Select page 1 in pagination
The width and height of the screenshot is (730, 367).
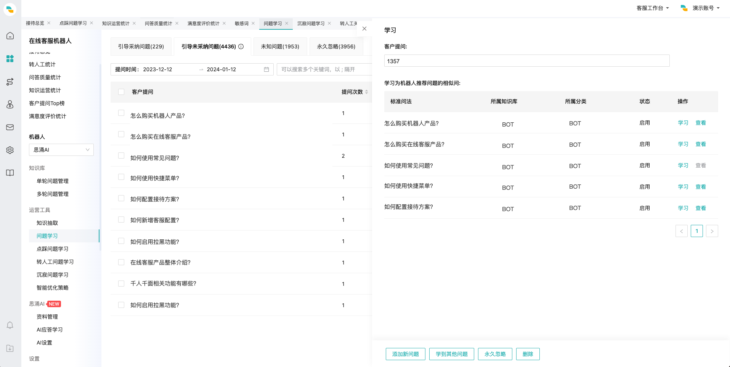(x=697, y=231)
